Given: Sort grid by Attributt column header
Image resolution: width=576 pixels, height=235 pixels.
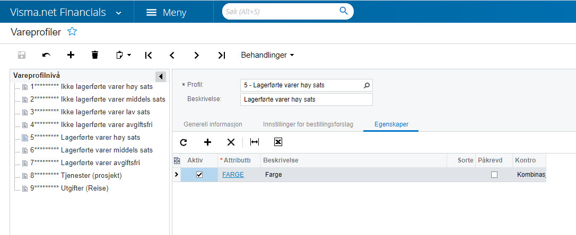Looking at the screenshot, I should tap(239, 160).
